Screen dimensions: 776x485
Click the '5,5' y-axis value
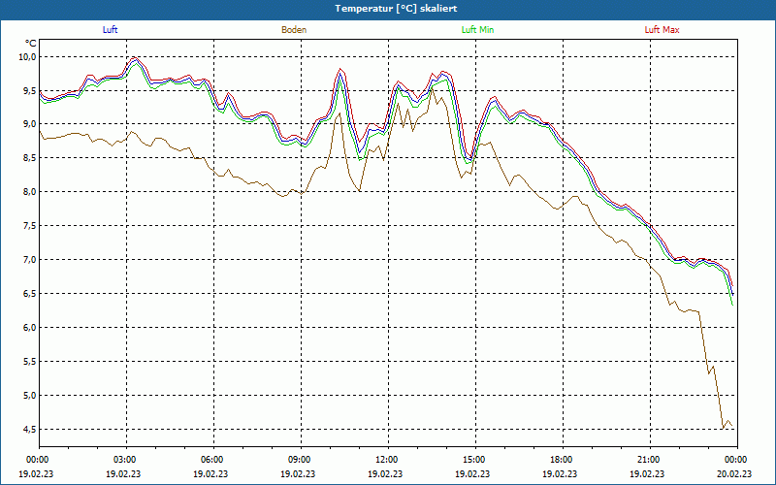[30, 361]
